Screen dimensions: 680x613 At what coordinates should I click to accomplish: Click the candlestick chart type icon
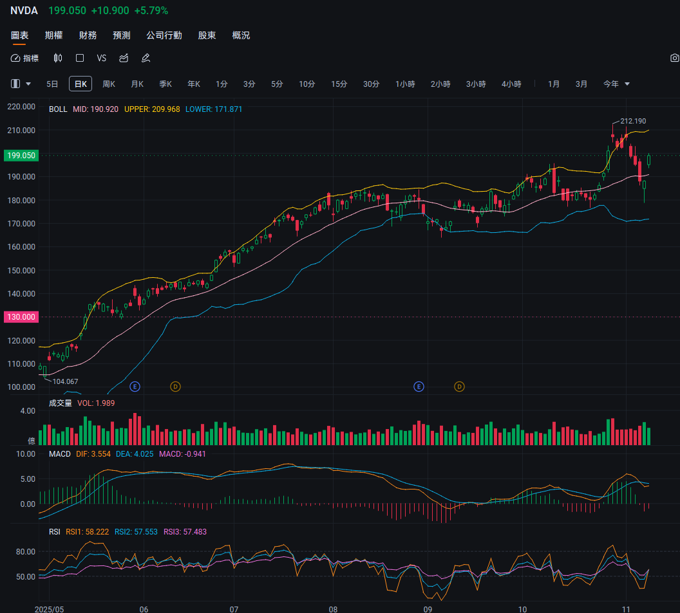pos(58,58)
